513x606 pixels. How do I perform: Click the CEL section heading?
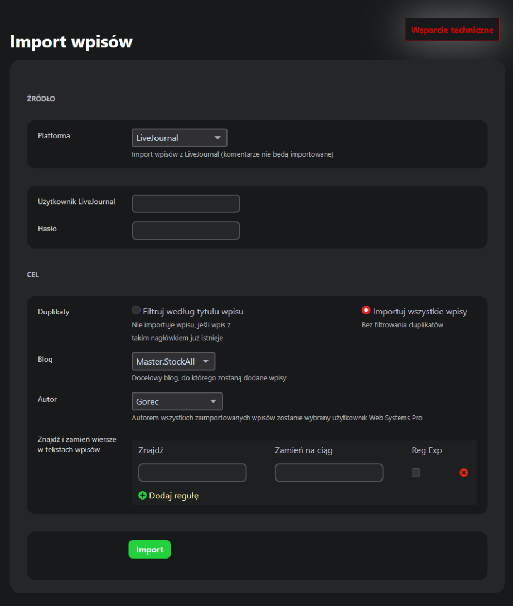pos(33,275)
